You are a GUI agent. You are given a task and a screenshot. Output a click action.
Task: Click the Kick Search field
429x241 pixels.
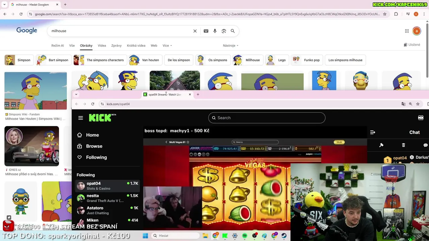click(267, 118)
